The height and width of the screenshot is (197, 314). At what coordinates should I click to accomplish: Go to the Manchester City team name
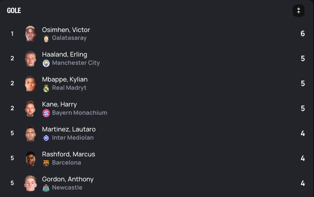tap(76, 63)
